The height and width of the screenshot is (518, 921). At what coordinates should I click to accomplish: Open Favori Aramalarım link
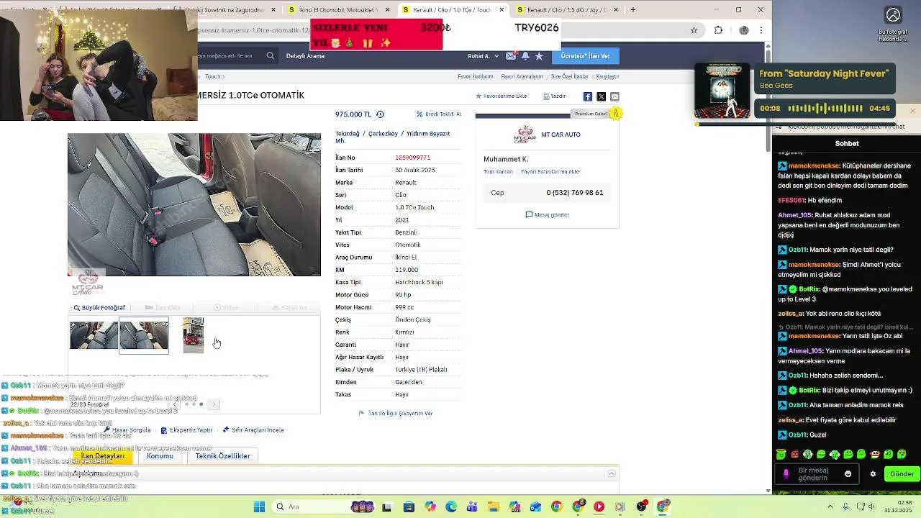(x=522, y=76)
